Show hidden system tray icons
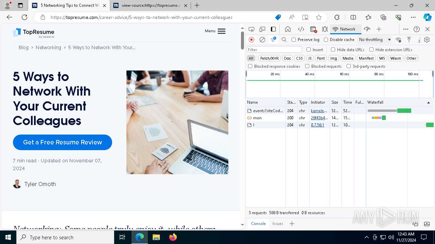This screenshot has width=435, height=244. 366,237
